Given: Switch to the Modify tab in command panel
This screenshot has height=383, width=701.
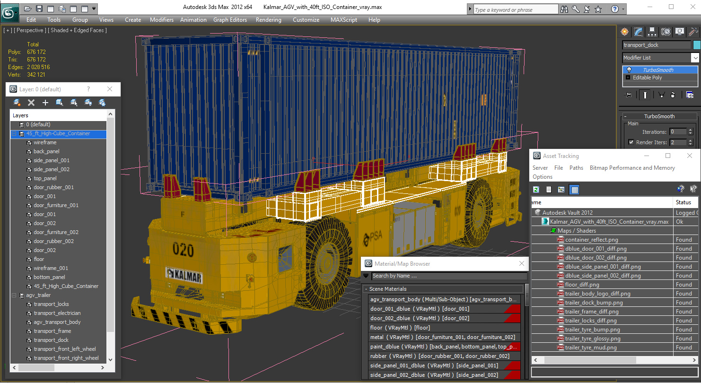Looking at the screenshot, I should [x=639, y=32].
